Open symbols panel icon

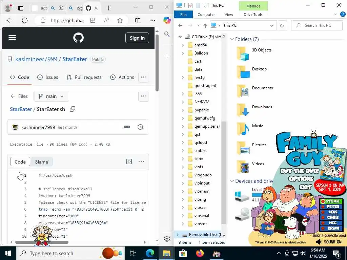(x=129, y=161)
